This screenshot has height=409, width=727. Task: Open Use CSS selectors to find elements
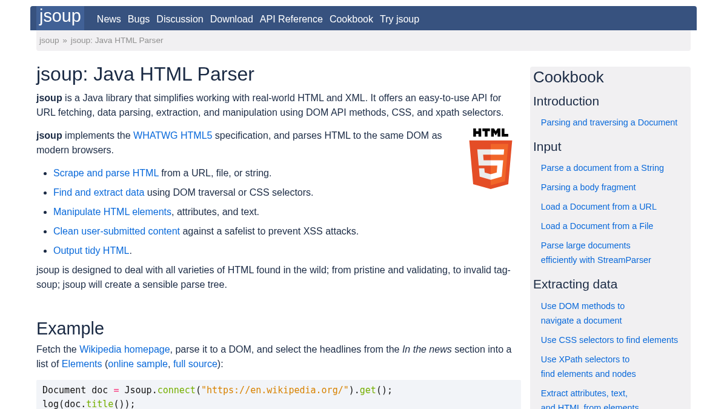(x=609, y=340)
